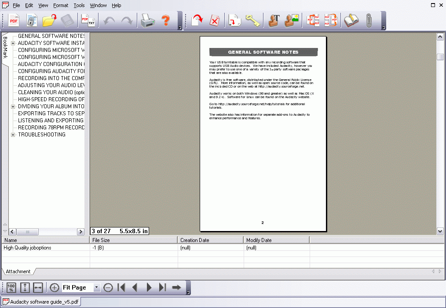
Task: Apply an image stamp
Action: 291,20
